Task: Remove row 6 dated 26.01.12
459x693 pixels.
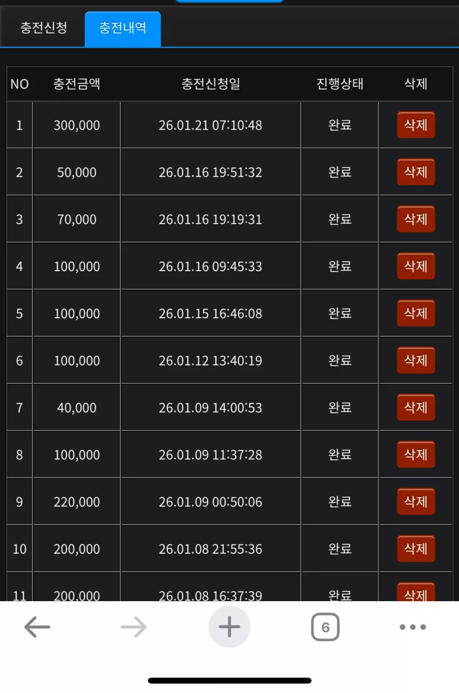Action: point(416,360)
